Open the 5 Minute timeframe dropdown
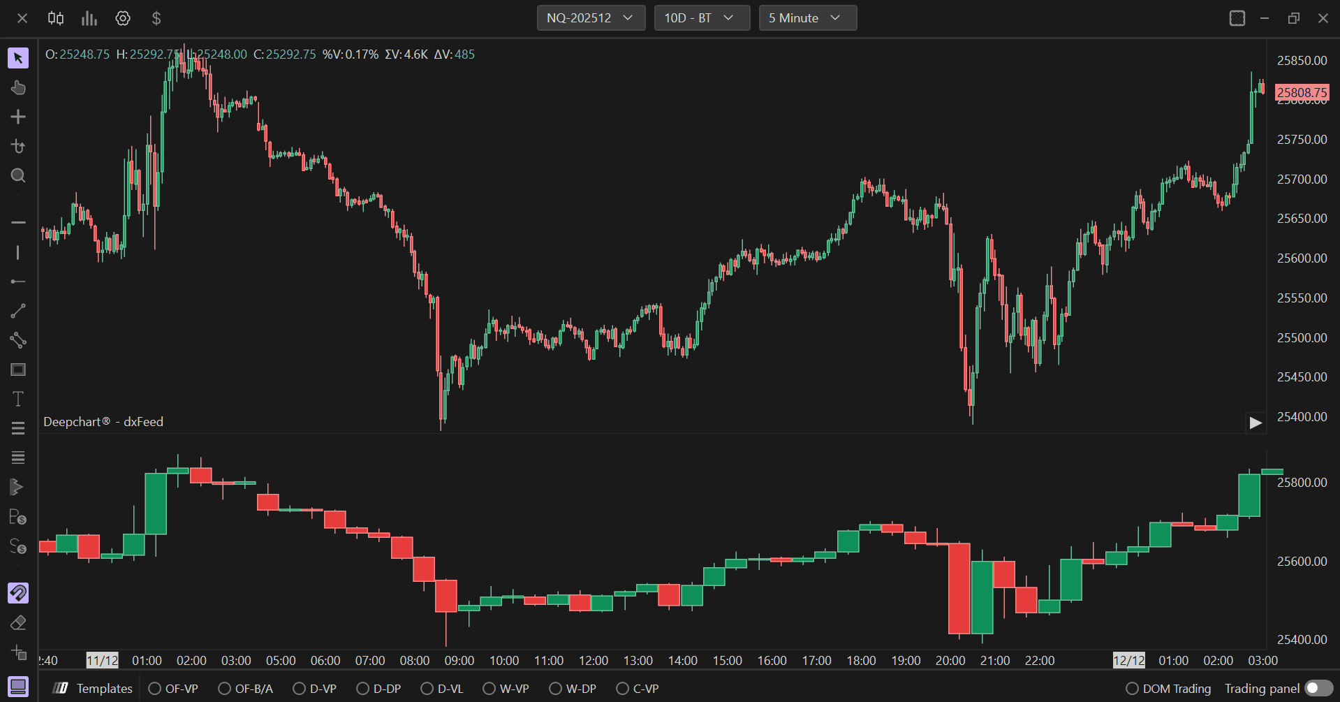The image size is (1340, 702). click(808, 18)
